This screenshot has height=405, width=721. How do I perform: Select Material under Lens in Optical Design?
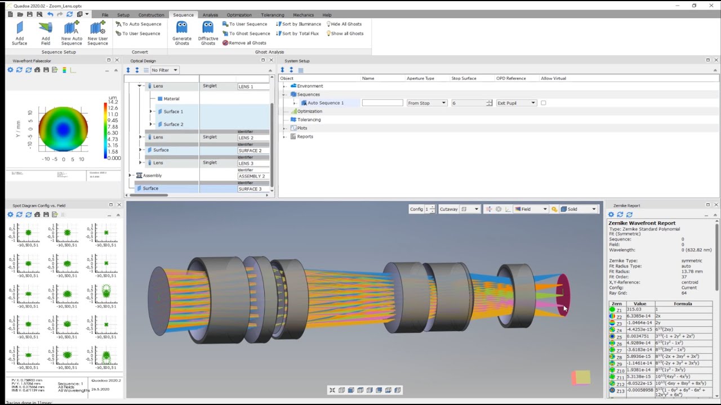point(168,99)
